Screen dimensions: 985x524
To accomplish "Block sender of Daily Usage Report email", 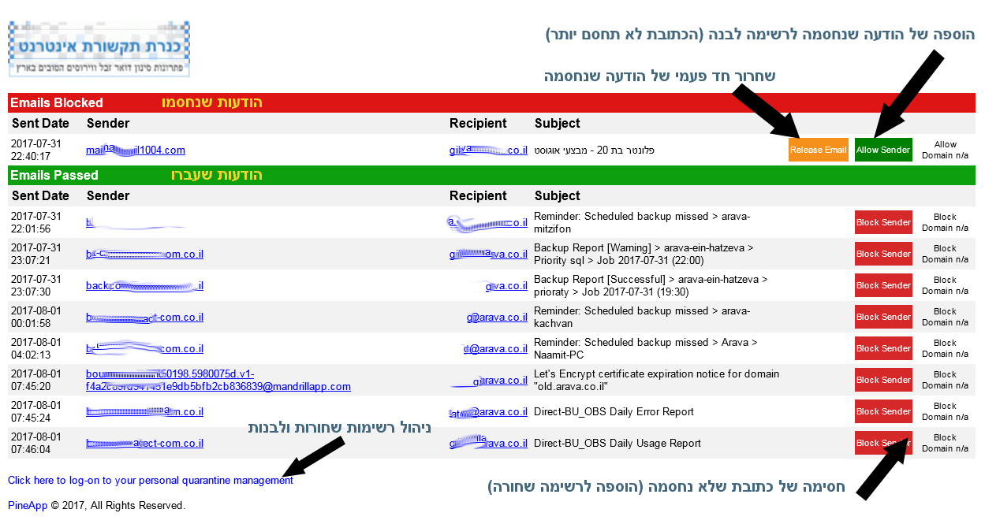I will tap(883, 443).
